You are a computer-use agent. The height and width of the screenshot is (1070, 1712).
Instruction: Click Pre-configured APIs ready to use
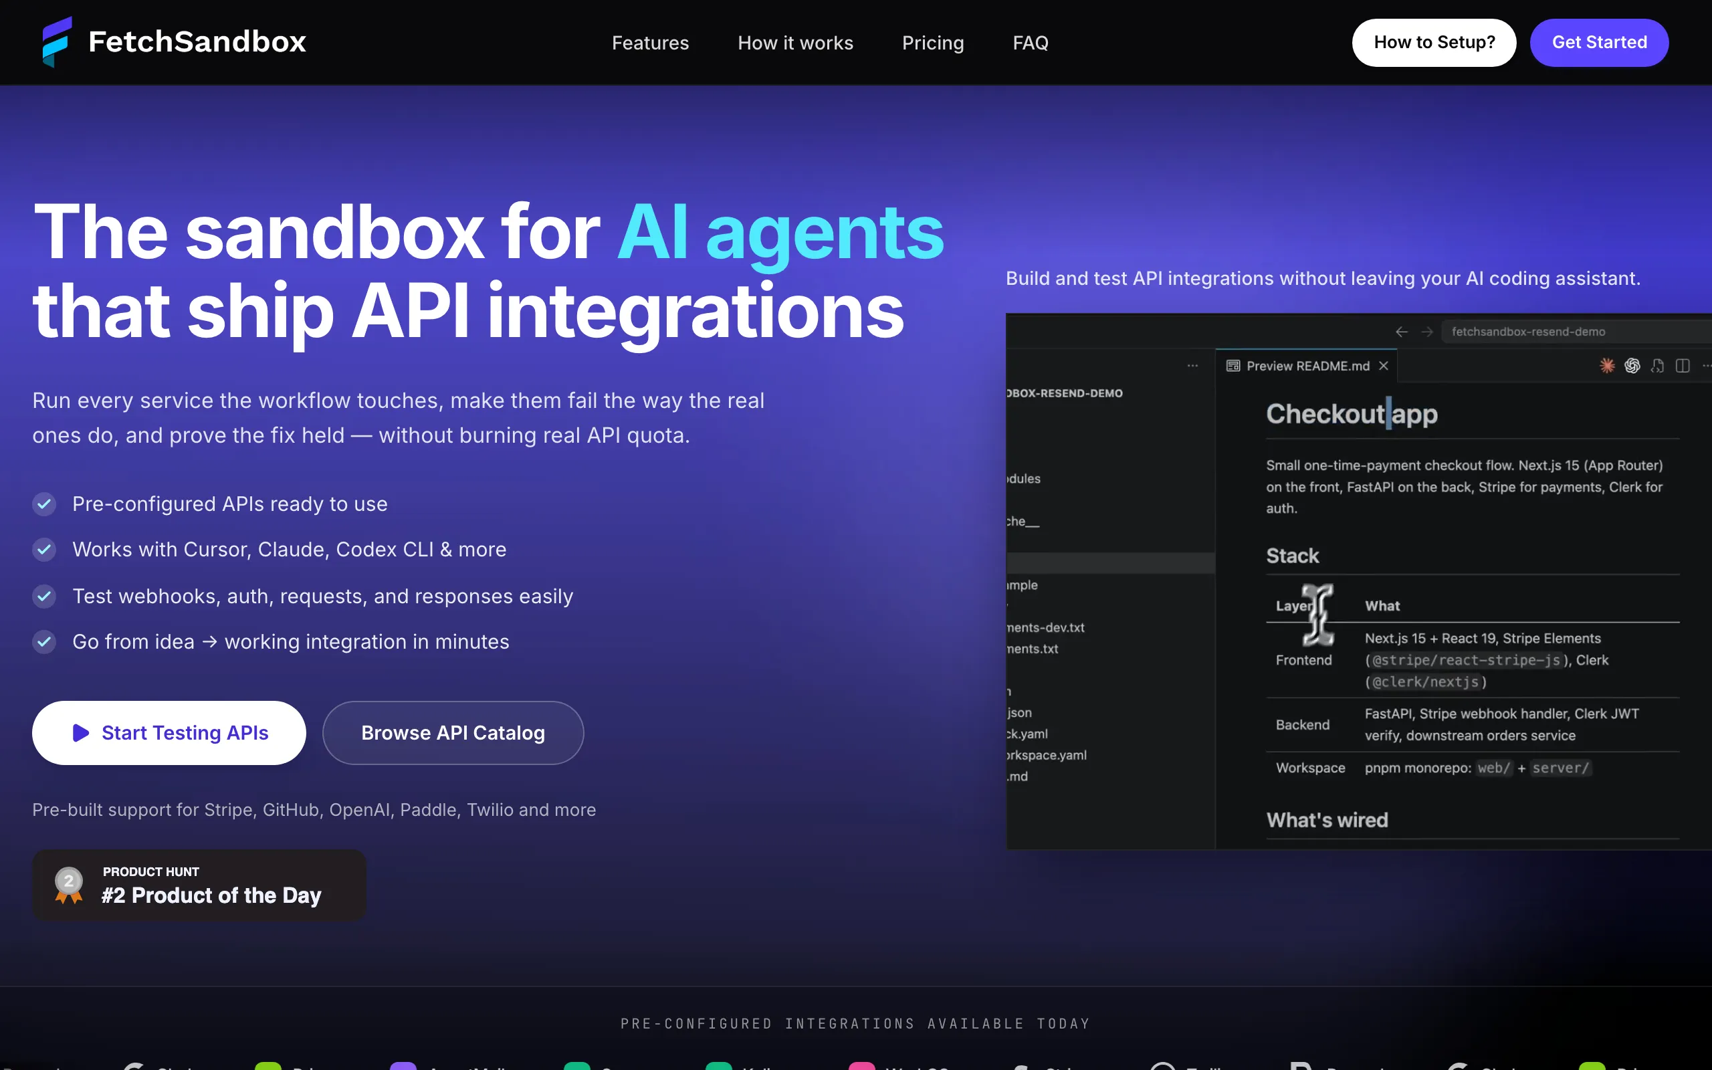[x=230, y=504]
